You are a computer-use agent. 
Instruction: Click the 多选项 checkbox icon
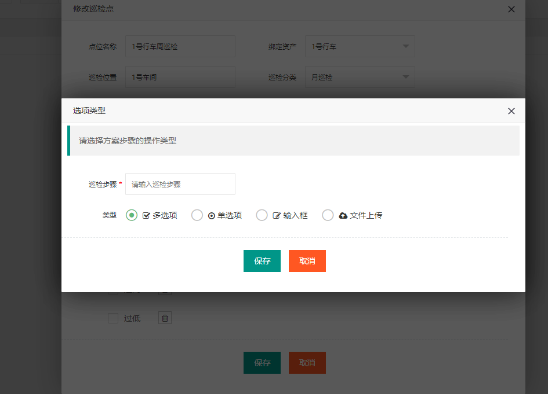147,215
